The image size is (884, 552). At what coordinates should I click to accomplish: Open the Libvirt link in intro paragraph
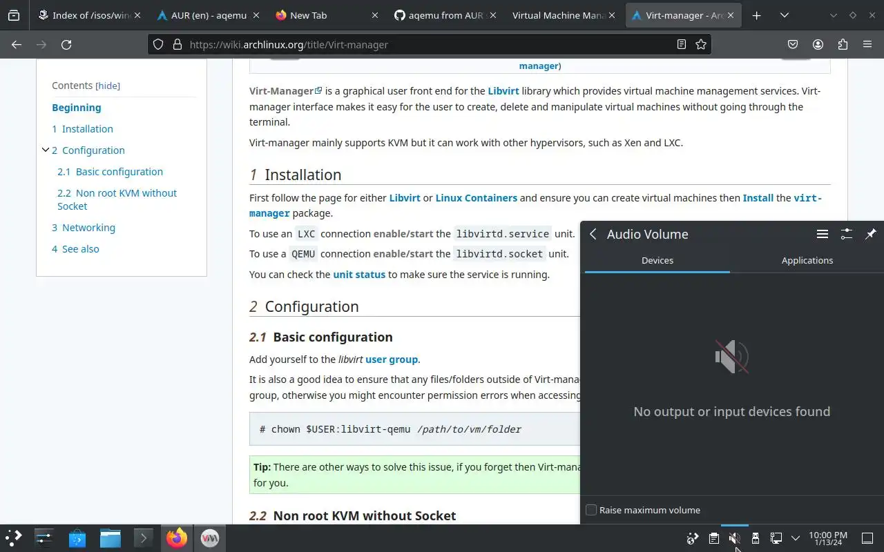point(503,91)
